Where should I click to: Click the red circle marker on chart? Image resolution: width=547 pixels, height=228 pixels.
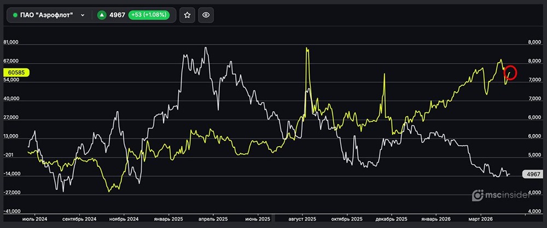pyautogui.click(x=510, y=71)
